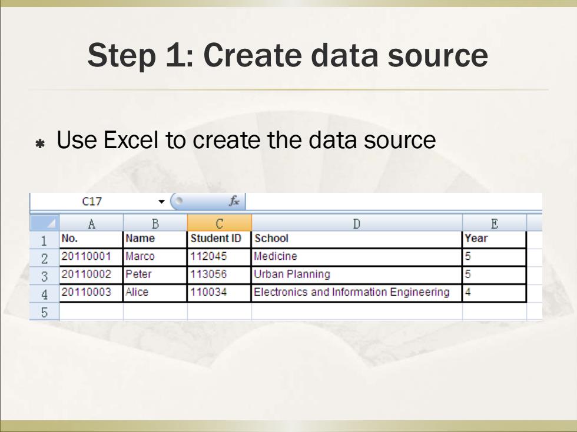Click cell containing 20110001
This screenshot has height=432, width=577.
point(91,257)
